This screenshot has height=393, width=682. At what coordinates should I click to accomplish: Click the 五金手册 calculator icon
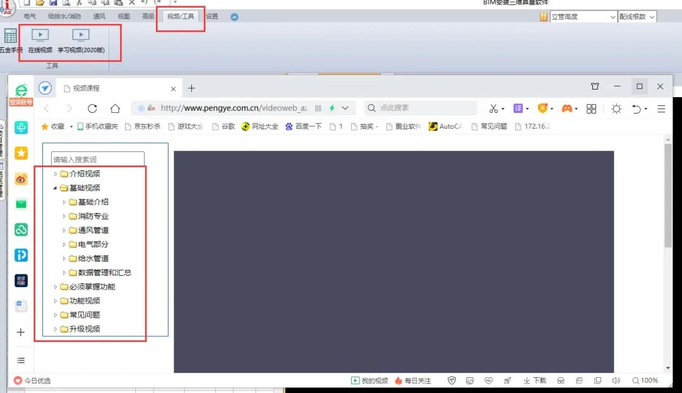point(10,36)
